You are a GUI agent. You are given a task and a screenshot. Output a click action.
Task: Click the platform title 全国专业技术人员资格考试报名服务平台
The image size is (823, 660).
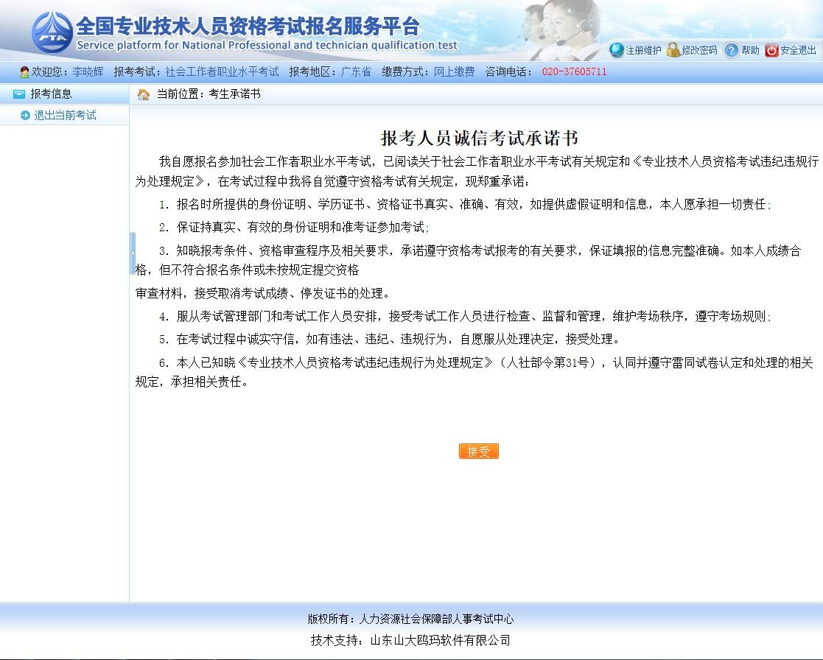tap(248, 26)
